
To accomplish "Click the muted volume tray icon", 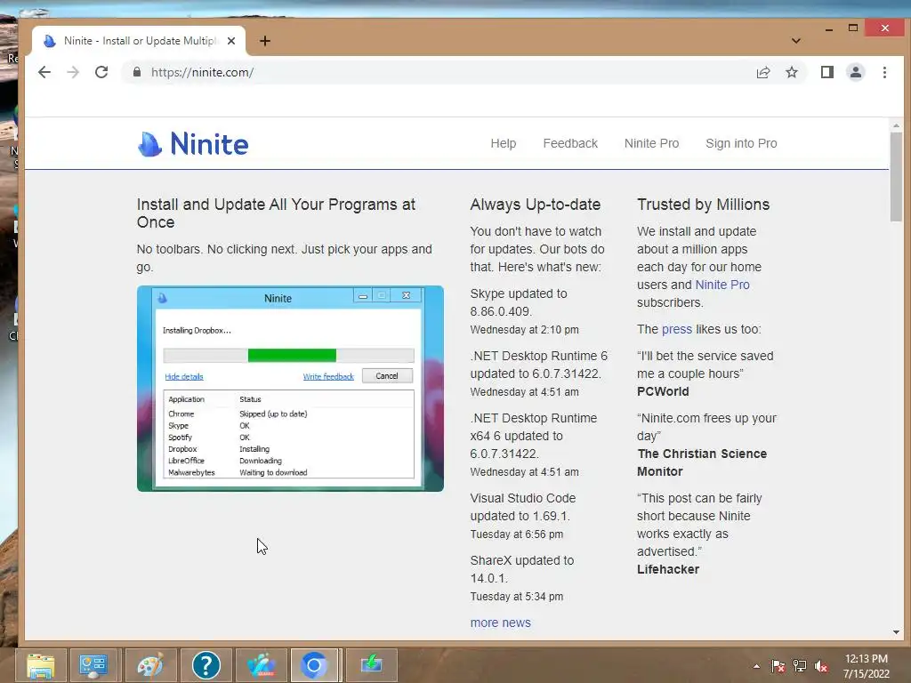I will click(x=821, y=666).
